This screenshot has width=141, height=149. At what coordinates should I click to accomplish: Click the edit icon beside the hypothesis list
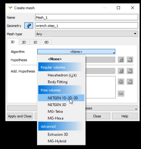pos(130,81)
